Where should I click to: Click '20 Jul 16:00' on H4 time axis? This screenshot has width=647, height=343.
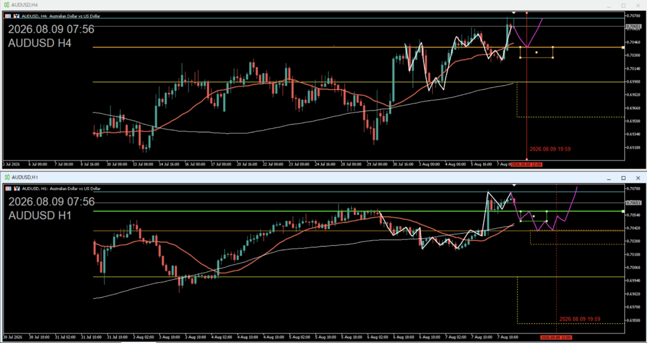pos(246,164)
